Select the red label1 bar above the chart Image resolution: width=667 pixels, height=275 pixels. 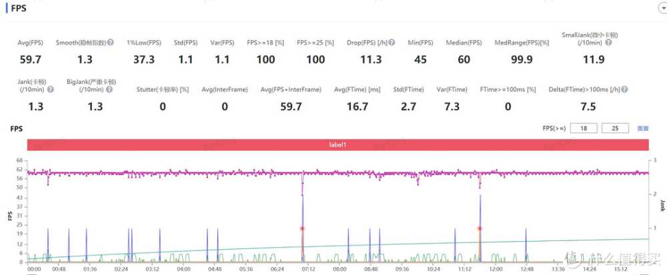click(x=338, y=144)
